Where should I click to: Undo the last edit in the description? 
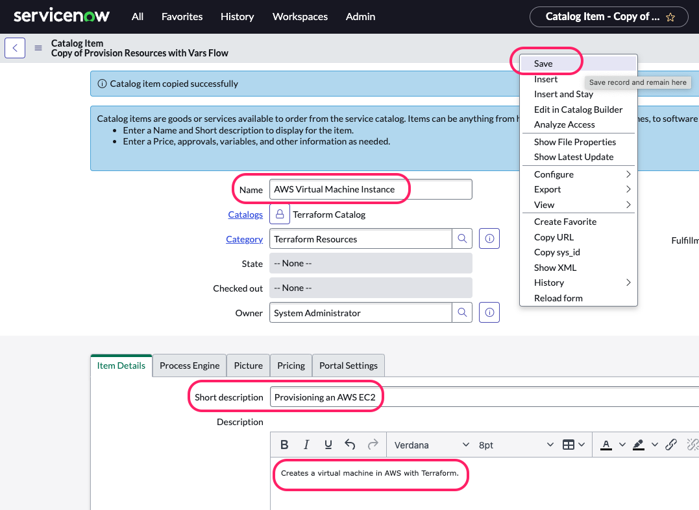point(350,445)
